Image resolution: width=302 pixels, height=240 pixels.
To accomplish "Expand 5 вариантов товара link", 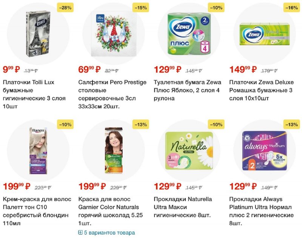I will (106, 233).
